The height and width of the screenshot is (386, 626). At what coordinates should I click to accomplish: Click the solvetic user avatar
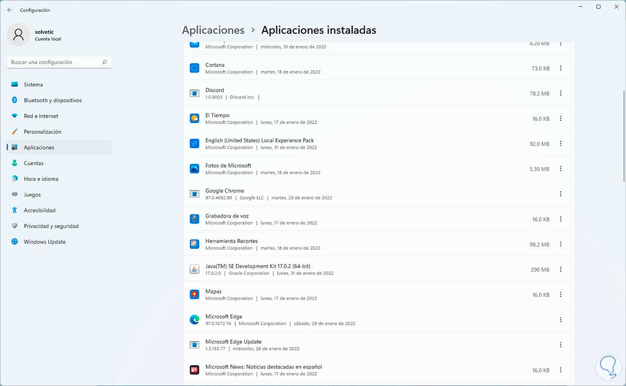[19, 34]
